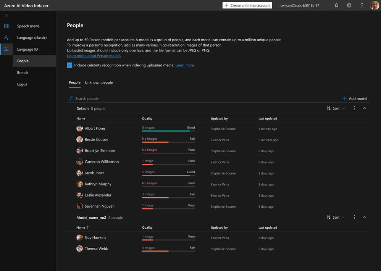Viewport: 381px width, 271px height.
Task: Click Leslie Alexander avatar
Action: (x=79, y=195)
